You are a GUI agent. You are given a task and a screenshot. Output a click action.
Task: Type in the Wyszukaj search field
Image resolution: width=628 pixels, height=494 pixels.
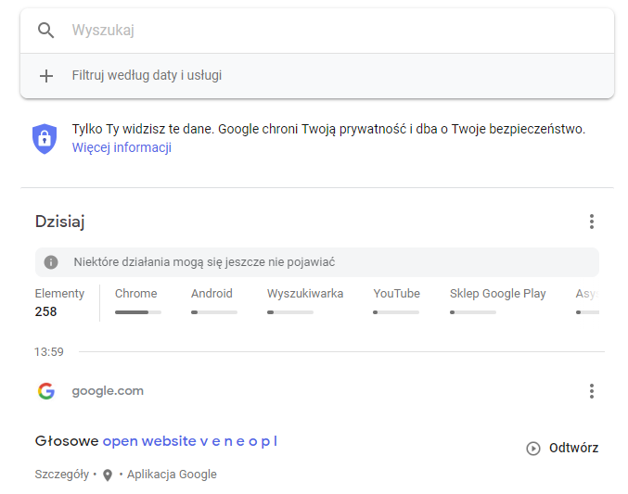click(334, 31)
